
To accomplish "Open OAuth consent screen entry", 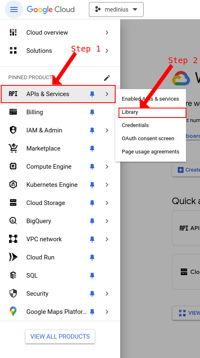I will click(x=148, y=139).
